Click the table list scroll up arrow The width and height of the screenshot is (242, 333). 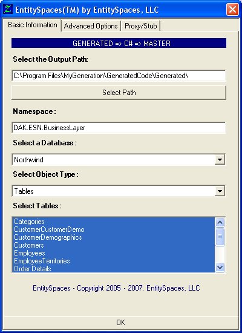point(220,222)
